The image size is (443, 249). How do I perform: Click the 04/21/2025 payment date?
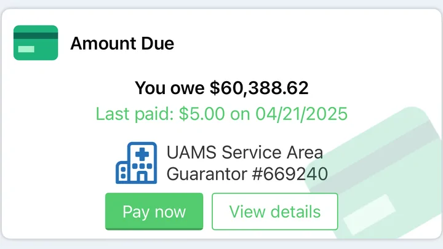[x=301, y=114]
